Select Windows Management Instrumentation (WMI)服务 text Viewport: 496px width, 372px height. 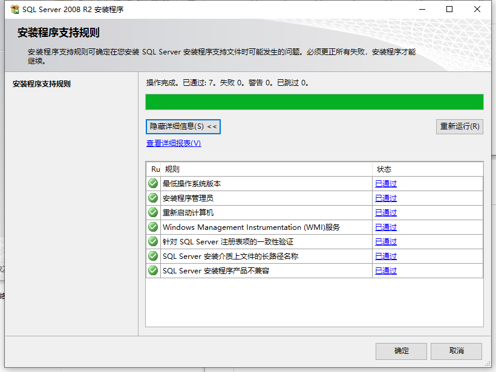pyautogui.click(x=251, y=227)
